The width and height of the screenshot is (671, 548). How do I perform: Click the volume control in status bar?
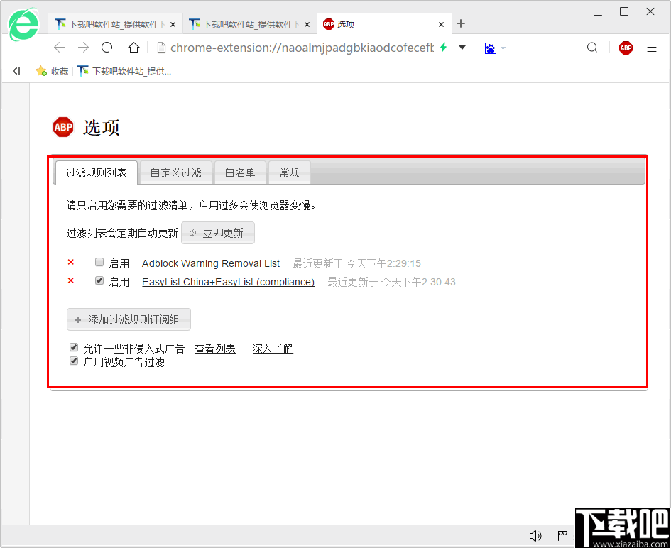pos(535,535)
